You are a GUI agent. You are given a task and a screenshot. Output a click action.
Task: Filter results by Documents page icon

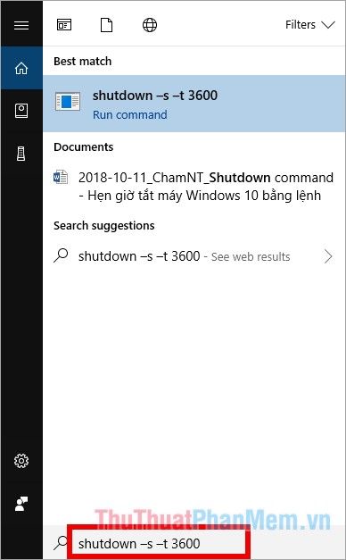tap(107, 25)
